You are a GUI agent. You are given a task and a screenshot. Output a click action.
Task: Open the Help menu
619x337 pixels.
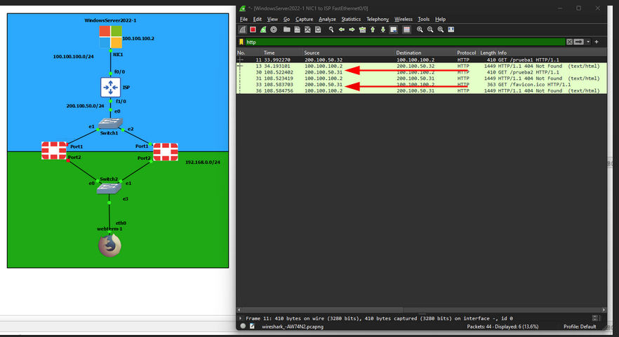click(440, 19)
